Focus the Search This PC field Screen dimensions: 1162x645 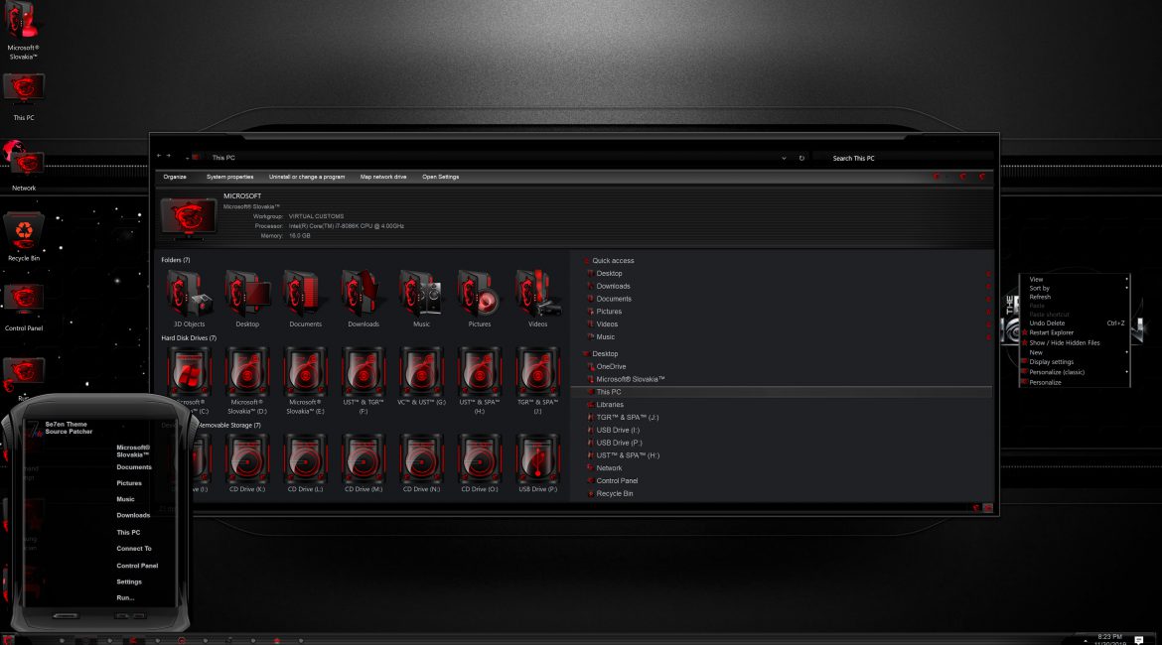click(901, 158)
